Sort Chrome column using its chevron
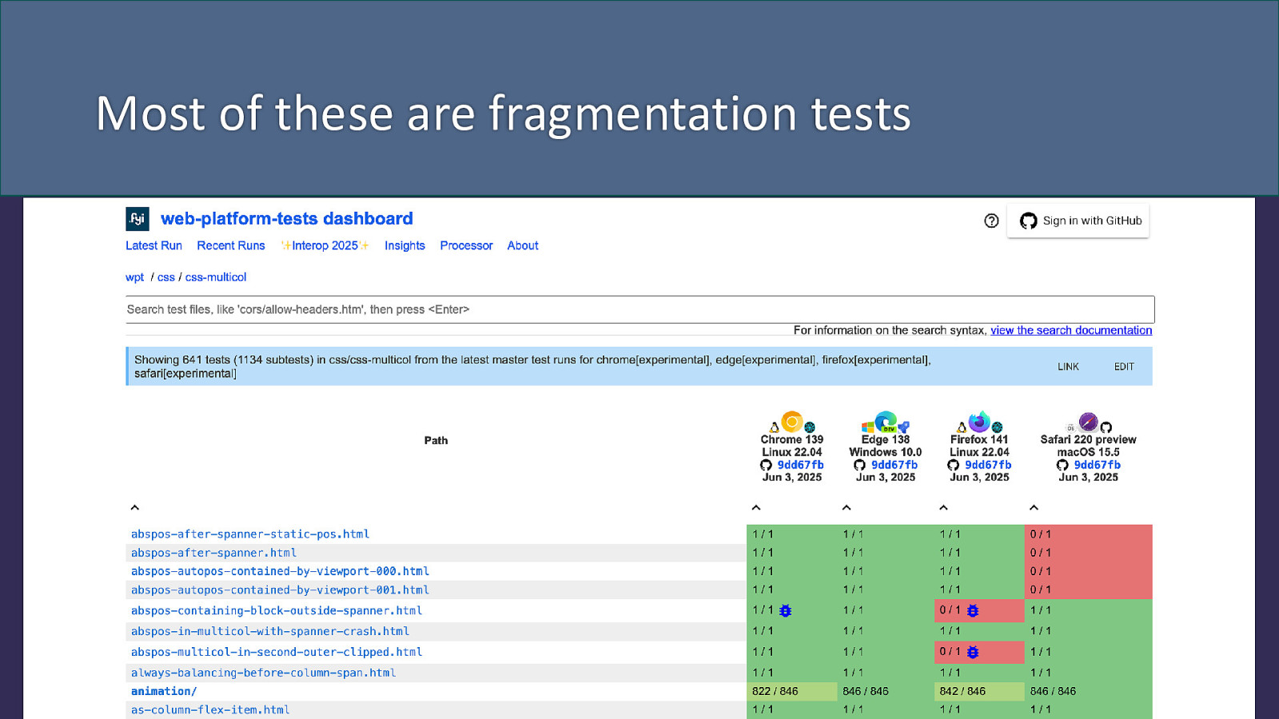 (x=756, y=507)
